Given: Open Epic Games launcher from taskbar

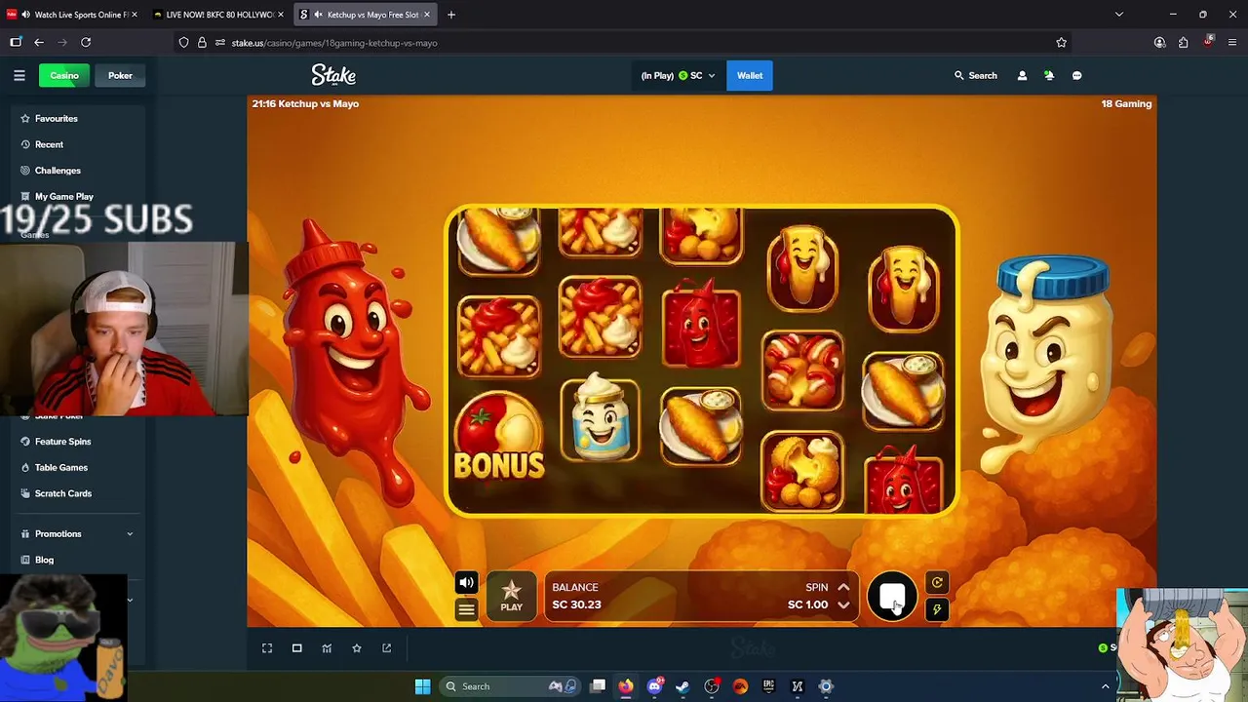Looking at the screenshot, I should click(x=768, y=686).
